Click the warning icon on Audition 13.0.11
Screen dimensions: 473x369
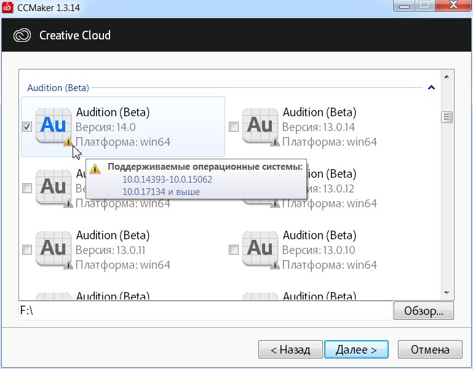point(68,264)
